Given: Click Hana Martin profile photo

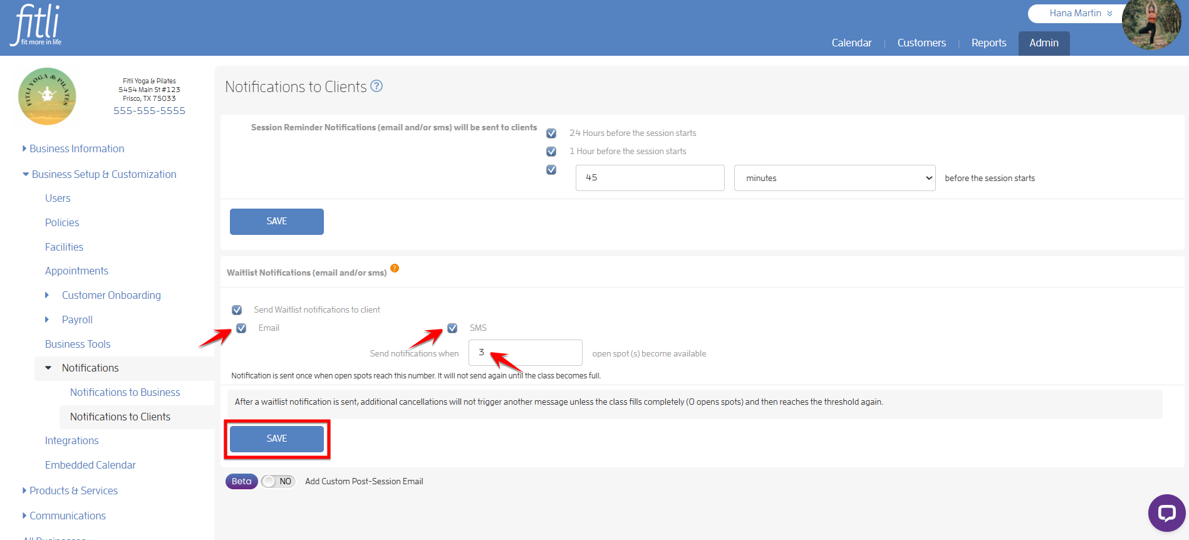Looking at the screenshot, I should click(1151, 24).
